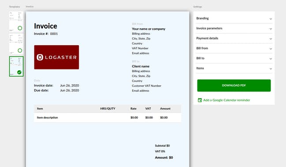Select the first invoice template thumbnail
Viewport: 286px width, 167px height.
(16, 22)
